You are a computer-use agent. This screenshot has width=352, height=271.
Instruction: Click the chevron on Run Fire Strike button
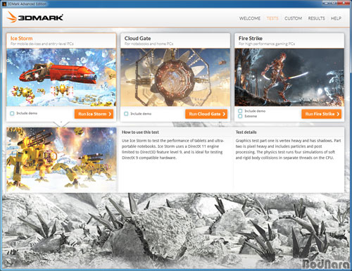coord(338,114)
